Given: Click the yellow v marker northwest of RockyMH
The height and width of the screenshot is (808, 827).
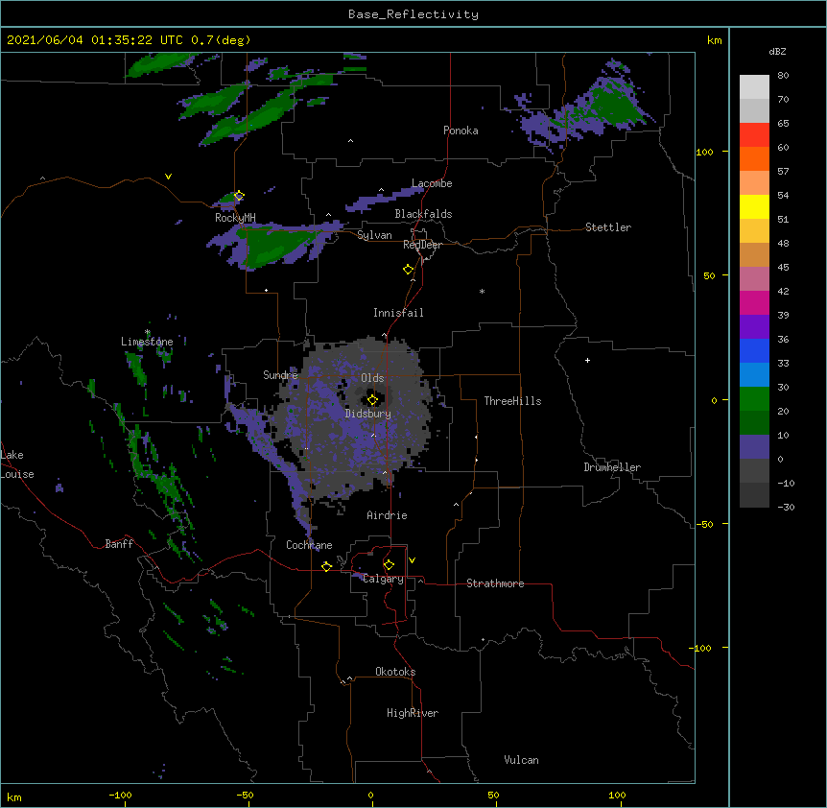Looking at the screenshot, I should tap(168, 177).
